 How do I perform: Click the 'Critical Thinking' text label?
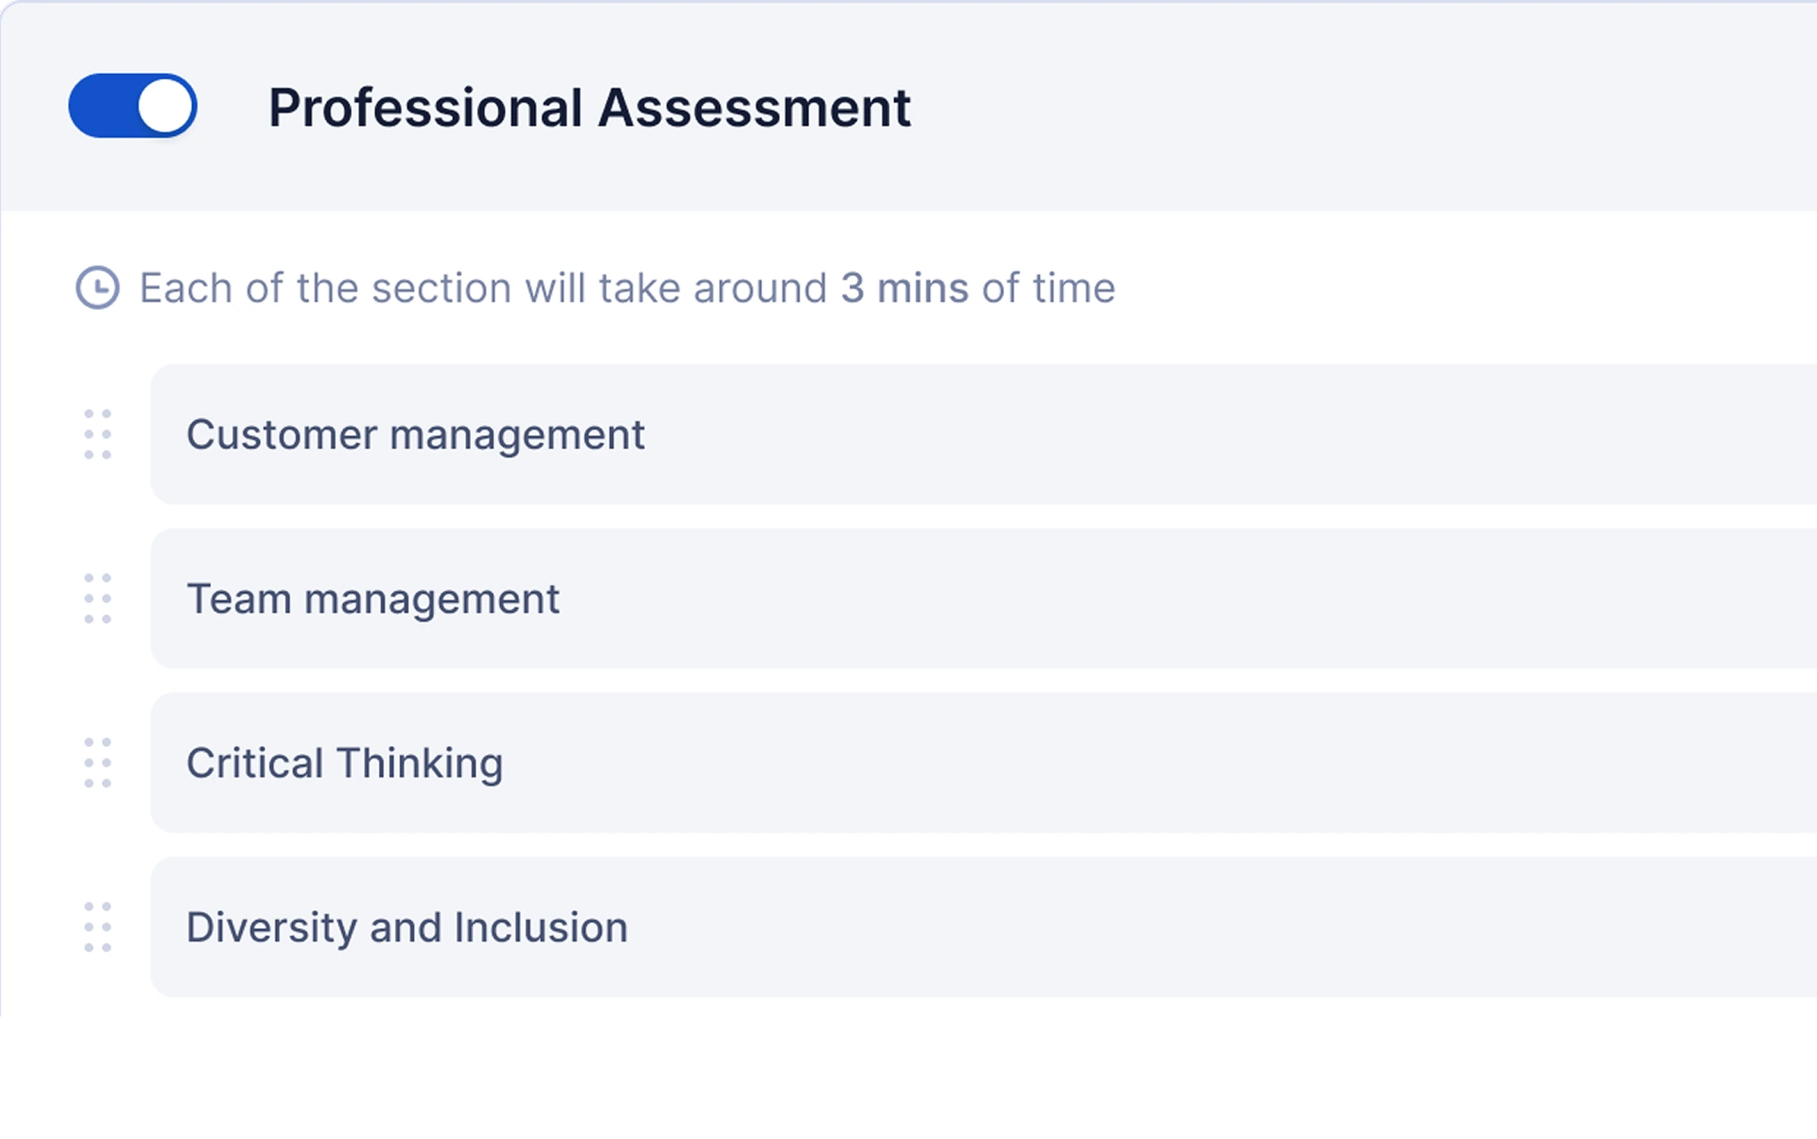pyautogui.click(x=345, y=765)
